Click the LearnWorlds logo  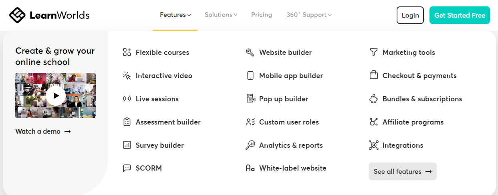pos(49,15)
